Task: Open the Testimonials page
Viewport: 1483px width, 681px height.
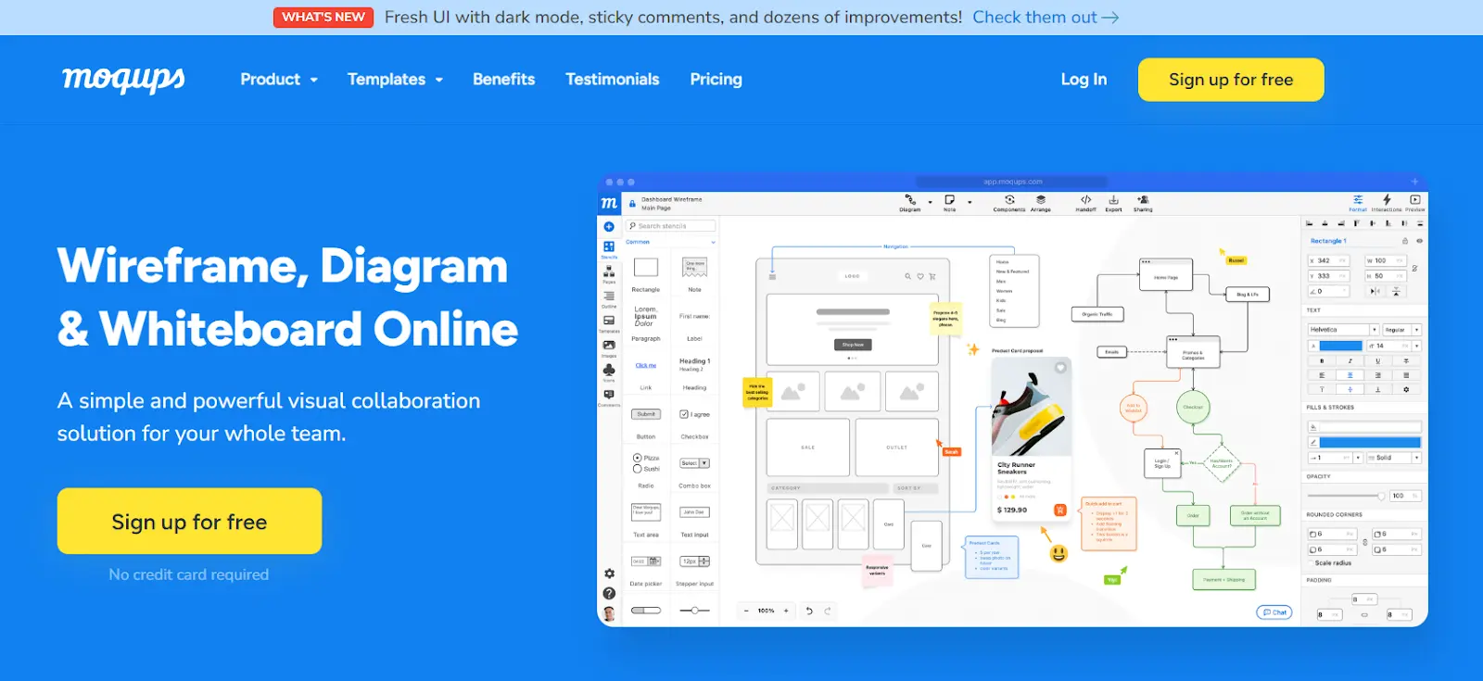Action: [613, 80]
